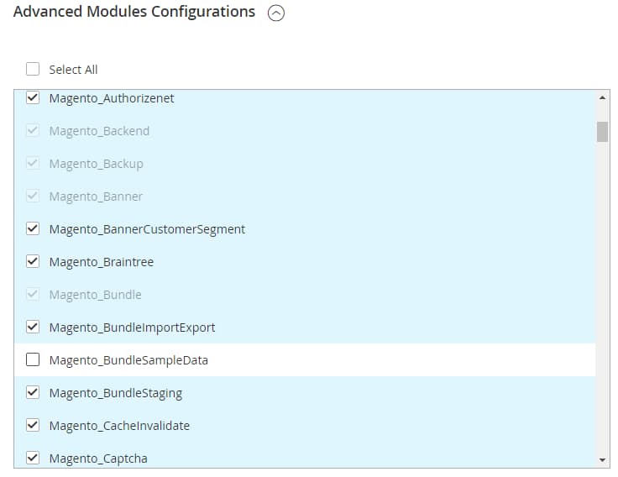Click the Select All label text
This screenshot has height=477, width=618.
(73, 70)
